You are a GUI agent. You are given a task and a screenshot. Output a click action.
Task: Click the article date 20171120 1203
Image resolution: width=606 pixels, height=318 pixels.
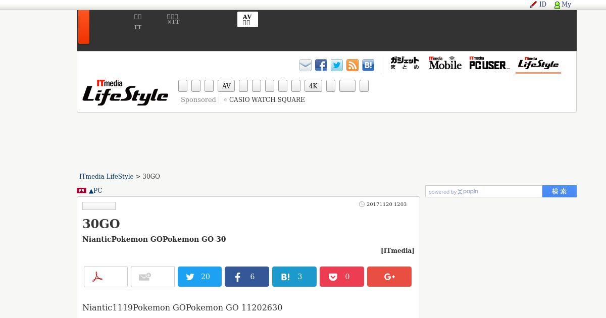(386, 204)
